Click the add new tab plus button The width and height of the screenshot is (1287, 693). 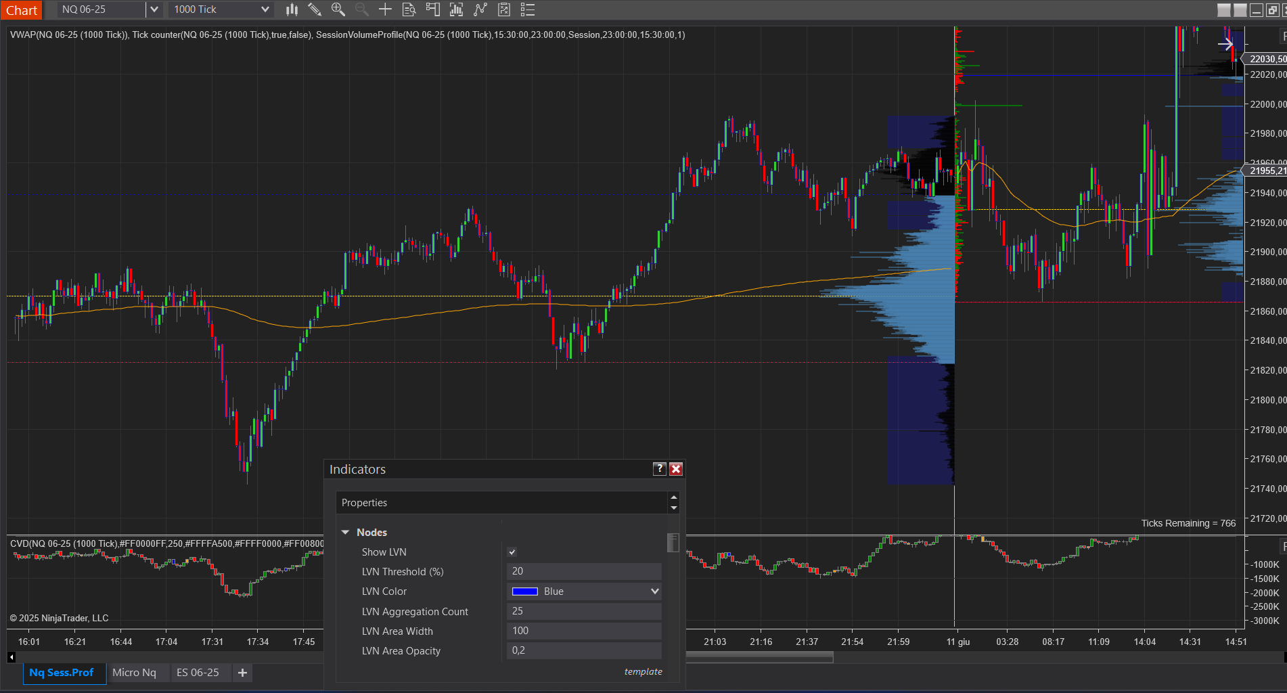click(242, 673)
